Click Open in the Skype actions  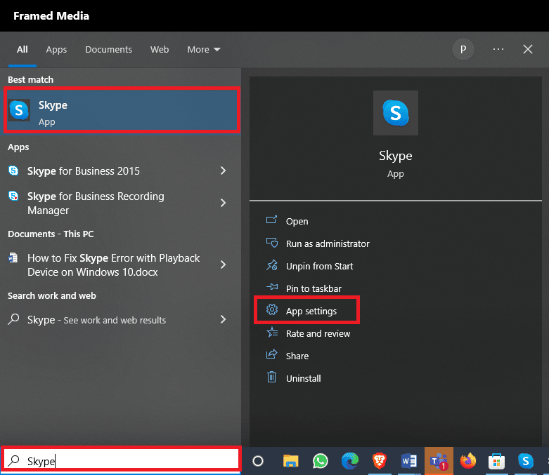click(x=297, y=221)
